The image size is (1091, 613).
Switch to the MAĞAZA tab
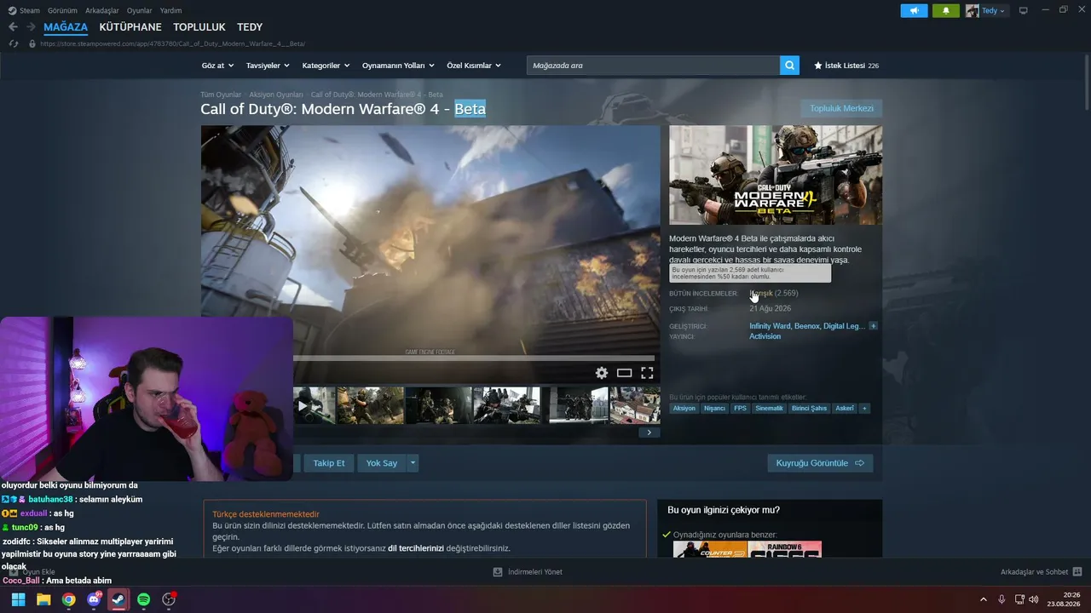(x=66, y=27)
